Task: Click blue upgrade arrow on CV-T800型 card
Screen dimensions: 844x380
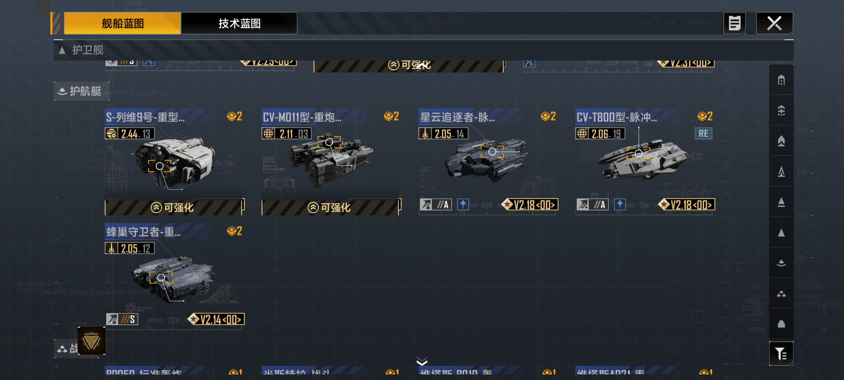Action: pos(619,204)
